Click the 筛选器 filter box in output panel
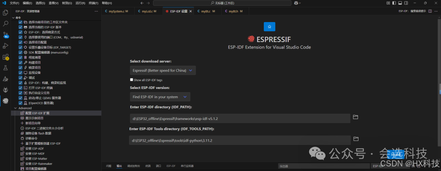The width and height of the screenshot is (441, 171). 324,166
